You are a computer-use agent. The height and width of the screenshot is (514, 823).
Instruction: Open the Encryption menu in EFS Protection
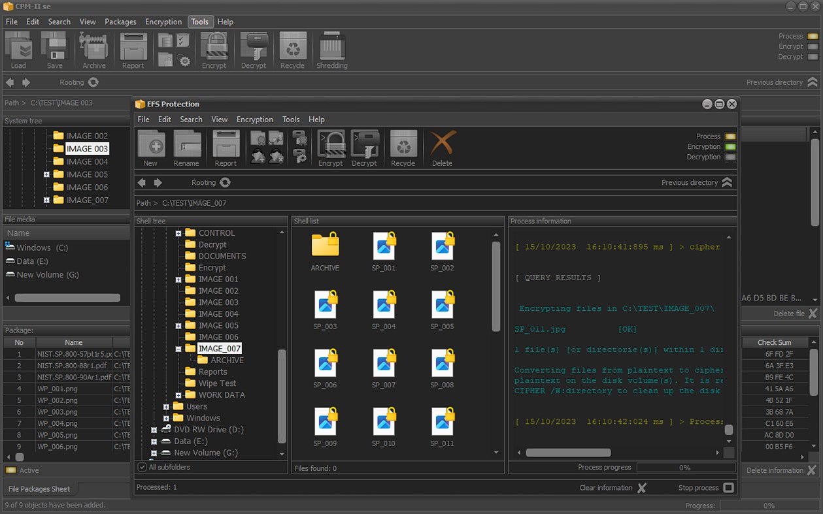[x=255, y=119]
